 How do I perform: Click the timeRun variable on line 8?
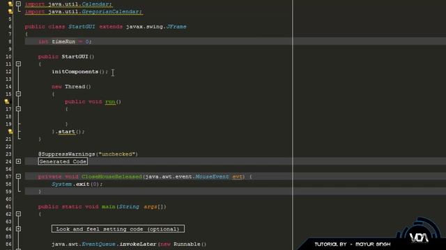[x=63, y=42]
